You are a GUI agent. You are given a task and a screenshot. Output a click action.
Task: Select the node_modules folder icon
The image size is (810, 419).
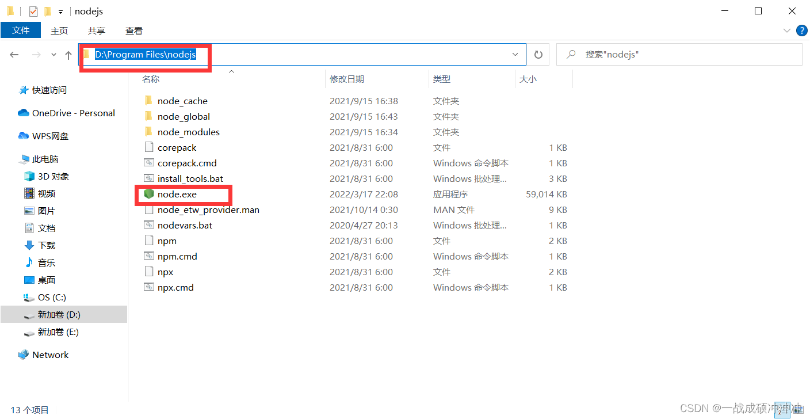(148, 132)
